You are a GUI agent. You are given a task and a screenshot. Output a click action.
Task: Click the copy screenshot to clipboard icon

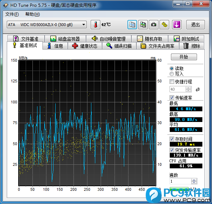coord(143,25)
